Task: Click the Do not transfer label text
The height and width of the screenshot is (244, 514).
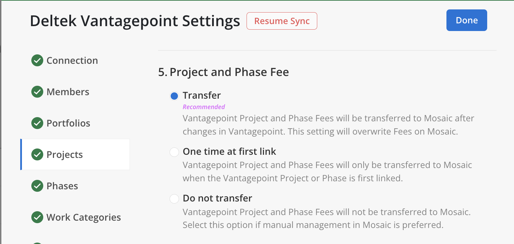Action: click(x=217, y=198)
